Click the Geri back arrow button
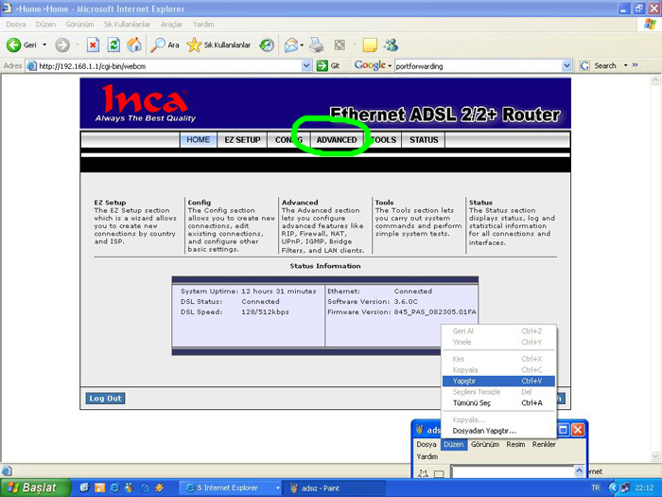 [x=21, y=44]
